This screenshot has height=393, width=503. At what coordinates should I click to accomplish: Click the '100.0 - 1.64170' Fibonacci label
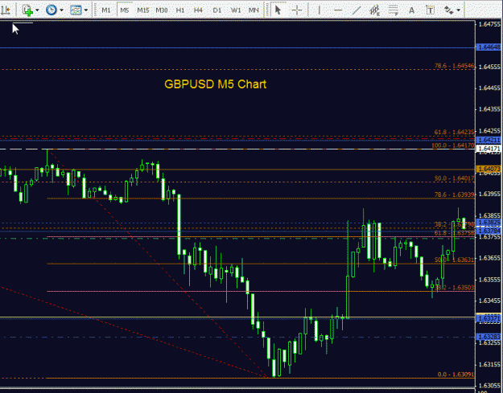[x=453, y=145]
